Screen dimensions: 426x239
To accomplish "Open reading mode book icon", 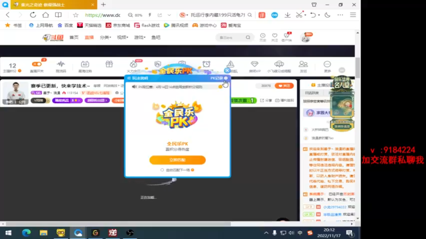I will click(58, 15).
